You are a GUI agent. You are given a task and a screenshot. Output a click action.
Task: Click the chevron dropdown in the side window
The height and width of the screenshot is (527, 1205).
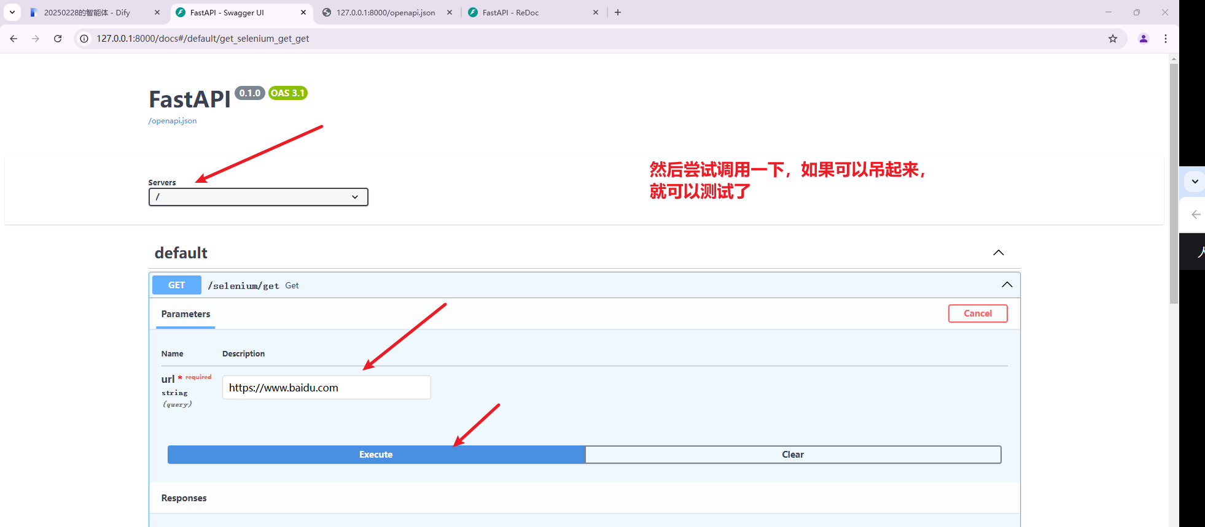tap(1195, 182)
